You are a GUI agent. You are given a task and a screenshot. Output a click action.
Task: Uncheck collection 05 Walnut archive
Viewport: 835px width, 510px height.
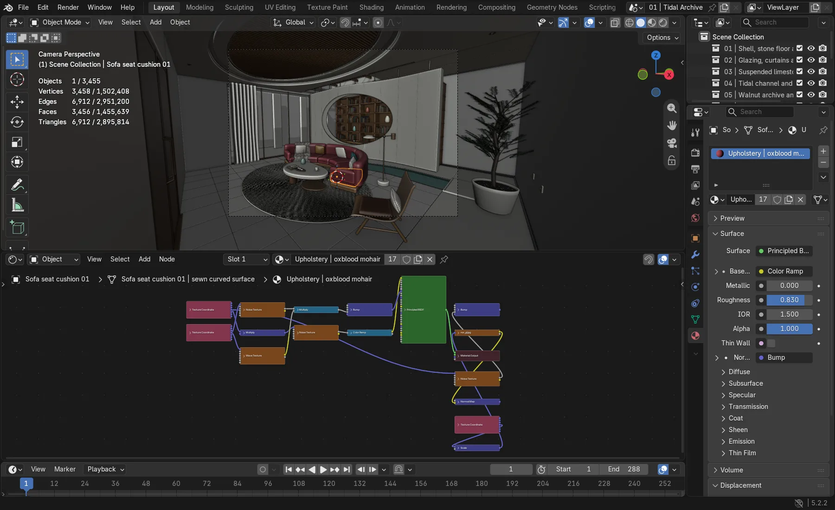[x=799, y=95]
